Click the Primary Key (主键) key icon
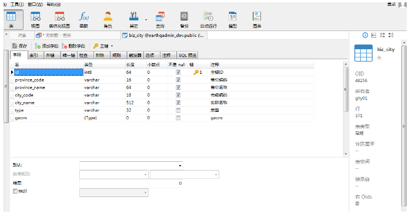The height and width of the screenshot is (214, 412). click(96, 46)
